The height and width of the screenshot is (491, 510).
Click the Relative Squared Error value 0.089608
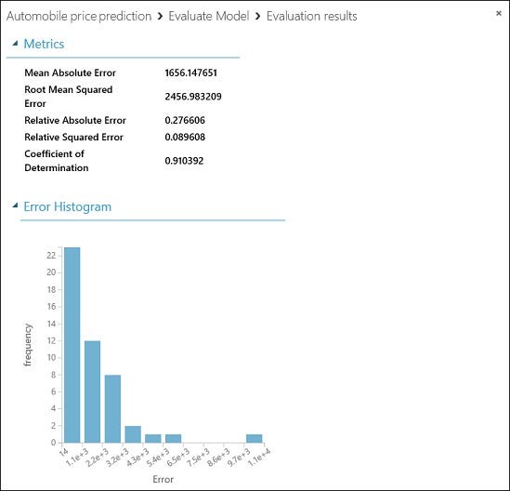[x=185, y=137]
